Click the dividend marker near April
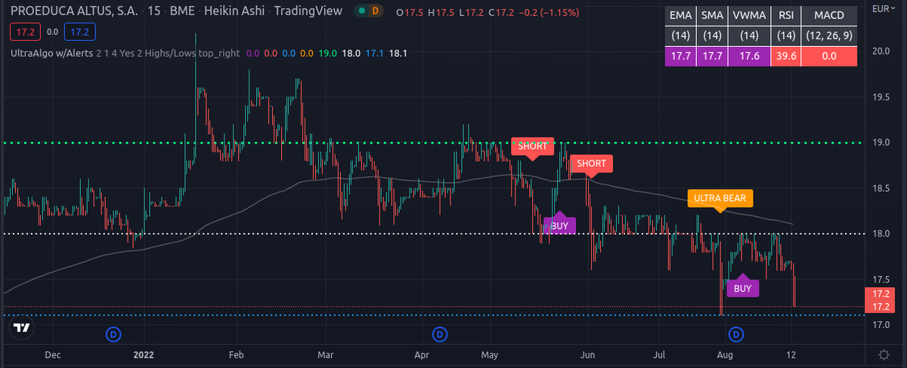Image resolution: width=907 pixels, height=368 pixels. coord(439,333)
